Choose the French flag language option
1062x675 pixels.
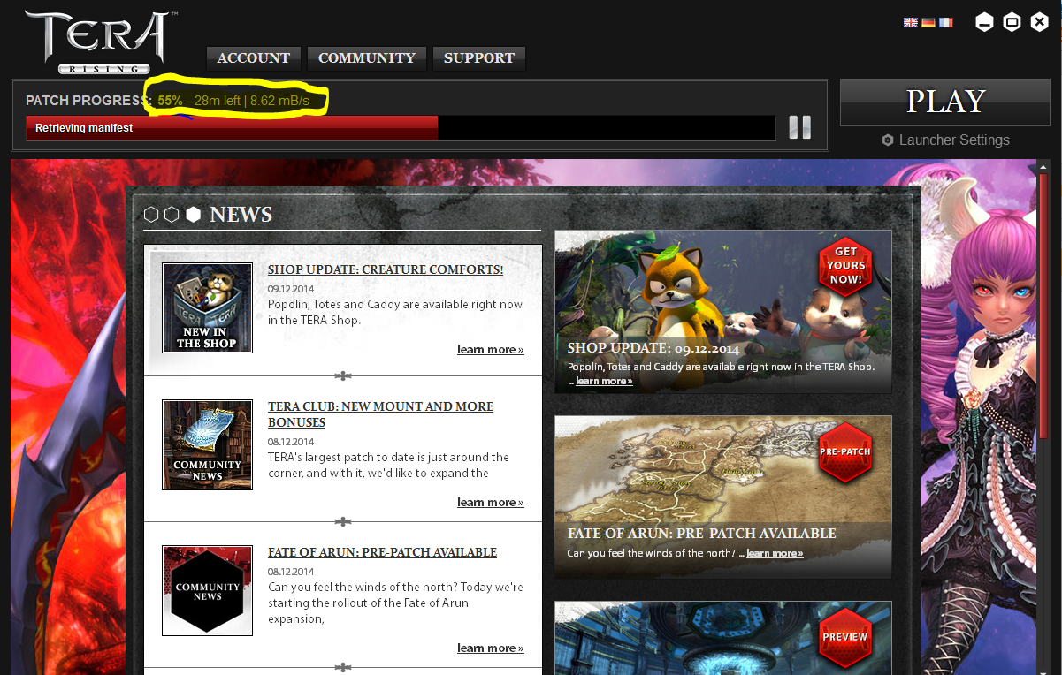[946, 22]
